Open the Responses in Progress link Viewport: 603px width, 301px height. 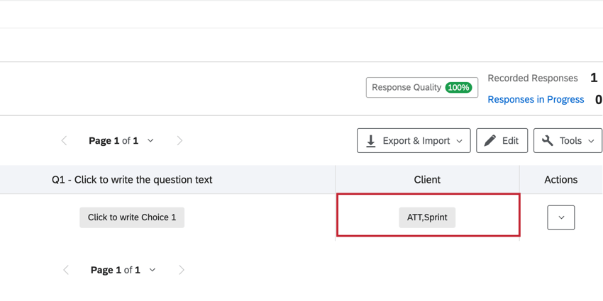[536, 100]
